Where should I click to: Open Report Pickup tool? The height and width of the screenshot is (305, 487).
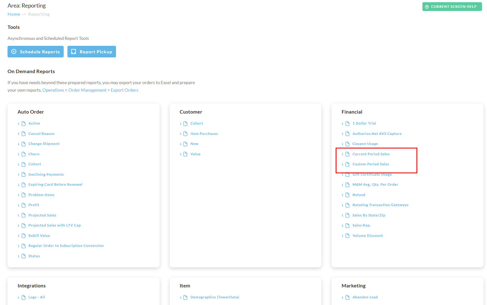[92, 52]
